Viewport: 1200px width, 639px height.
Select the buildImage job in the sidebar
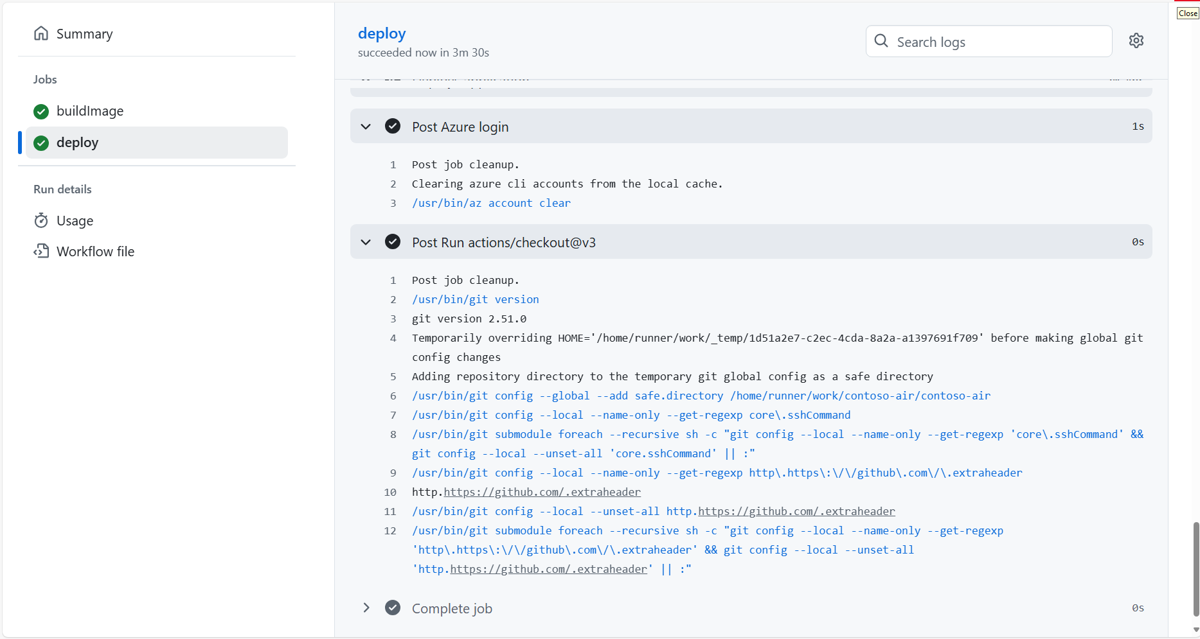coord(90,111)
